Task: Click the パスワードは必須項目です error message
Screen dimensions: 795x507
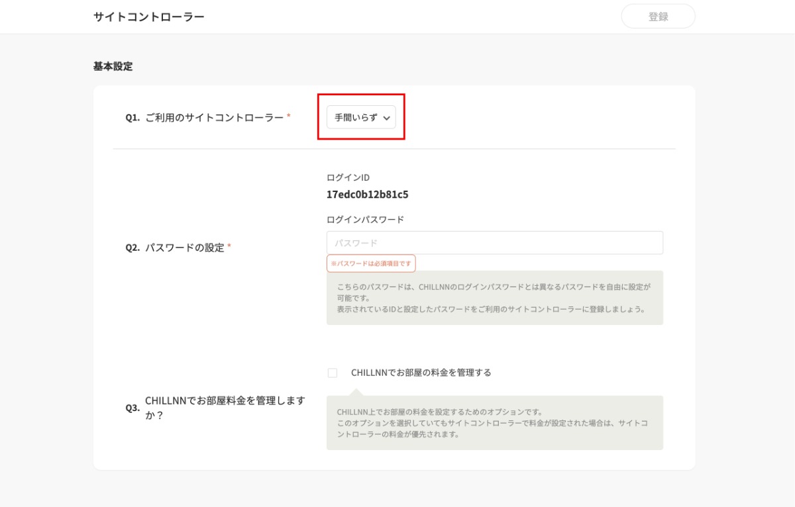Action: tap(371, 263)
